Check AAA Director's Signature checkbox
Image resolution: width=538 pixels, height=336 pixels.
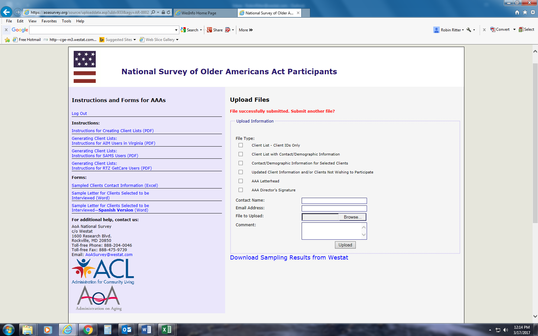point(240,190)
